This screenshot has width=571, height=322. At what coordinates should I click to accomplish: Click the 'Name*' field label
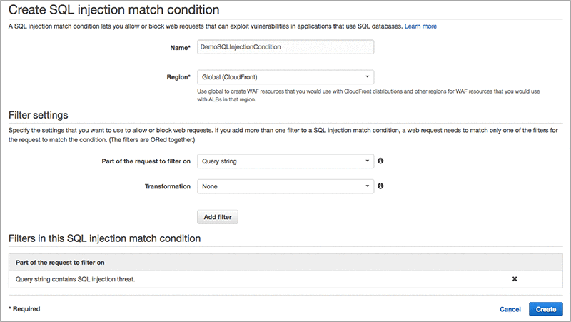coord(179,47)
